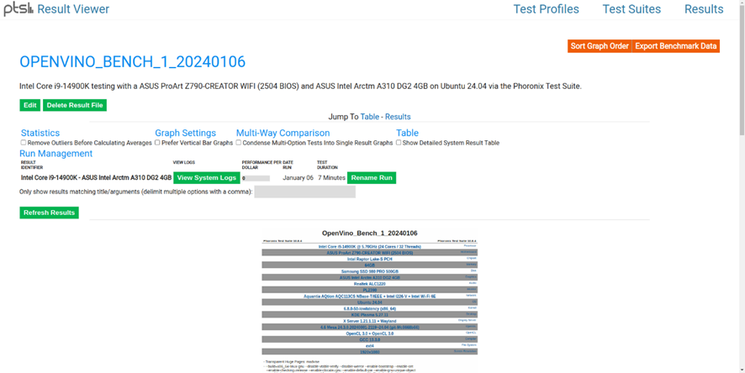
Task: Click the '64GB' memory row
Action: [370, 265]
